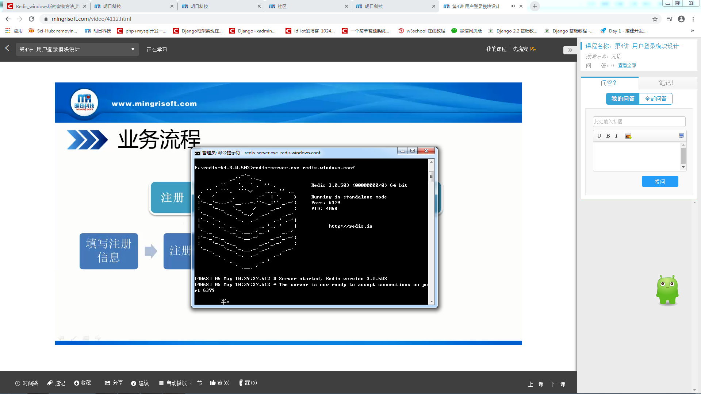This screenshot has width=701, height=394.
Task: Go forward using browser forward arrow
Action: 20,19
